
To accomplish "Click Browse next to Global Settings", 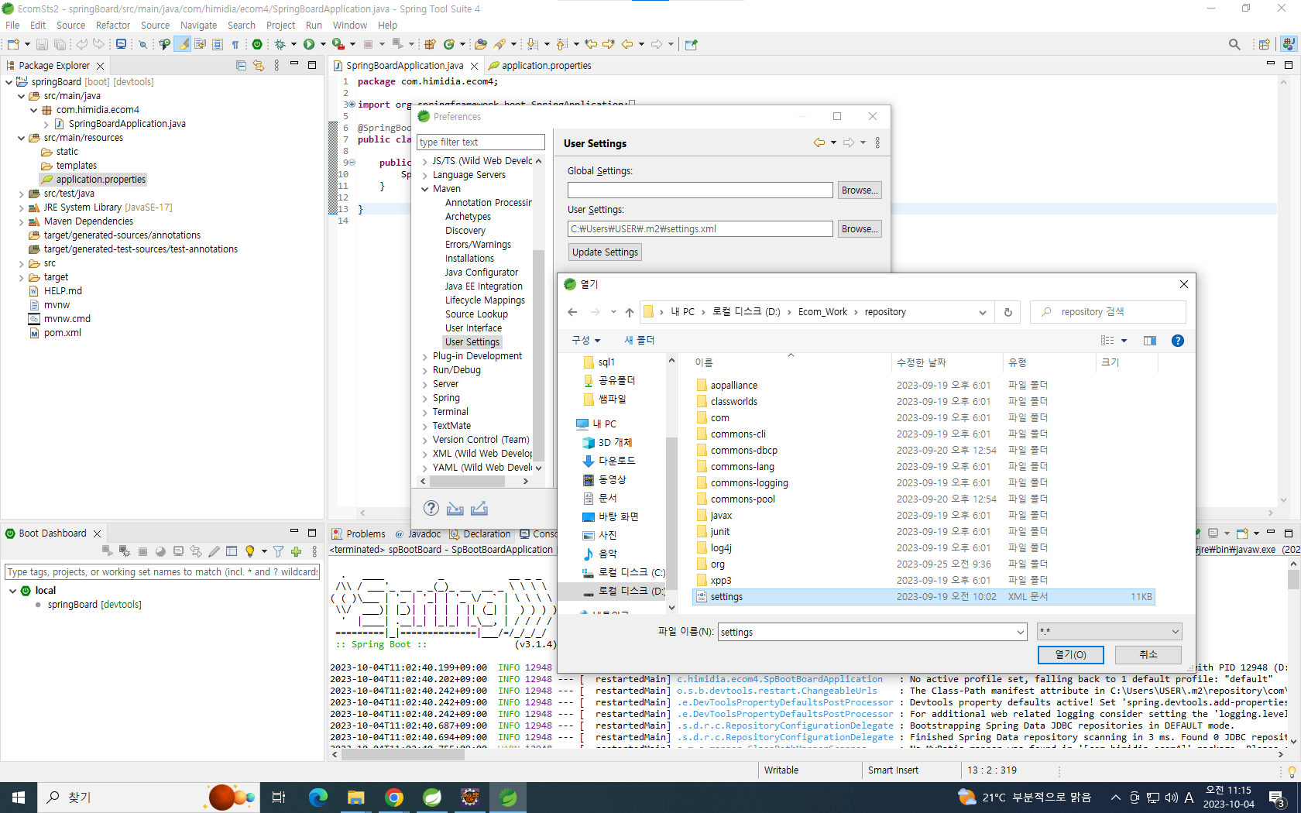I will point(860,190).
